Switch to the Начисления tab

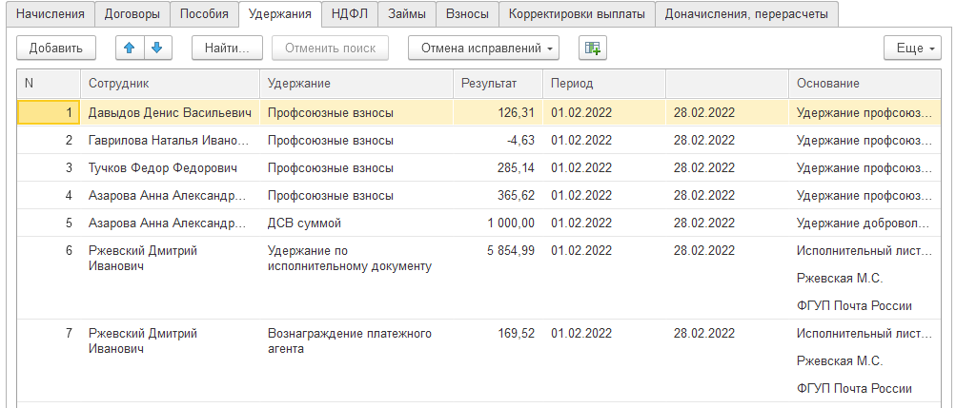pyautogui.click(x=50, y=14)
